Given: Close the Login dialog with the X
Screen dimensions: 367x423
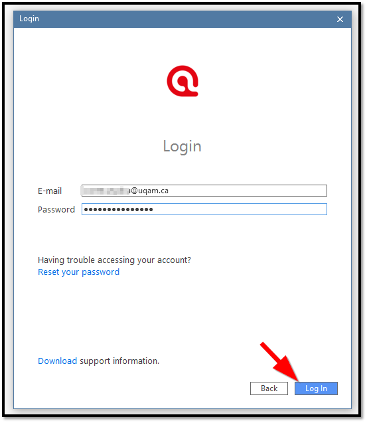Looking at the screenshot, I should 340,19.
